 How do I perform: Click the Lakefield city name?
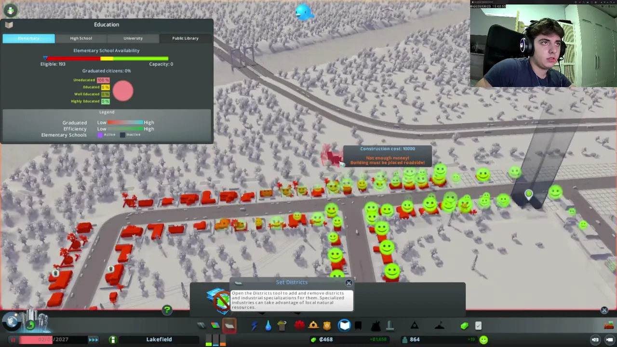tap(159, 339)
